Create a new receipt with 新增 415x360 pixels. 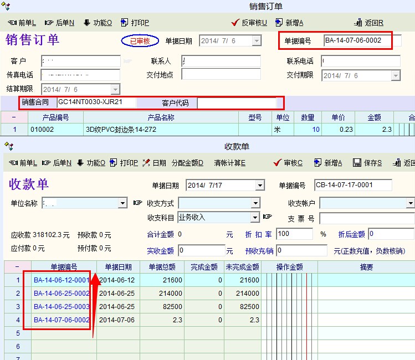328,163
